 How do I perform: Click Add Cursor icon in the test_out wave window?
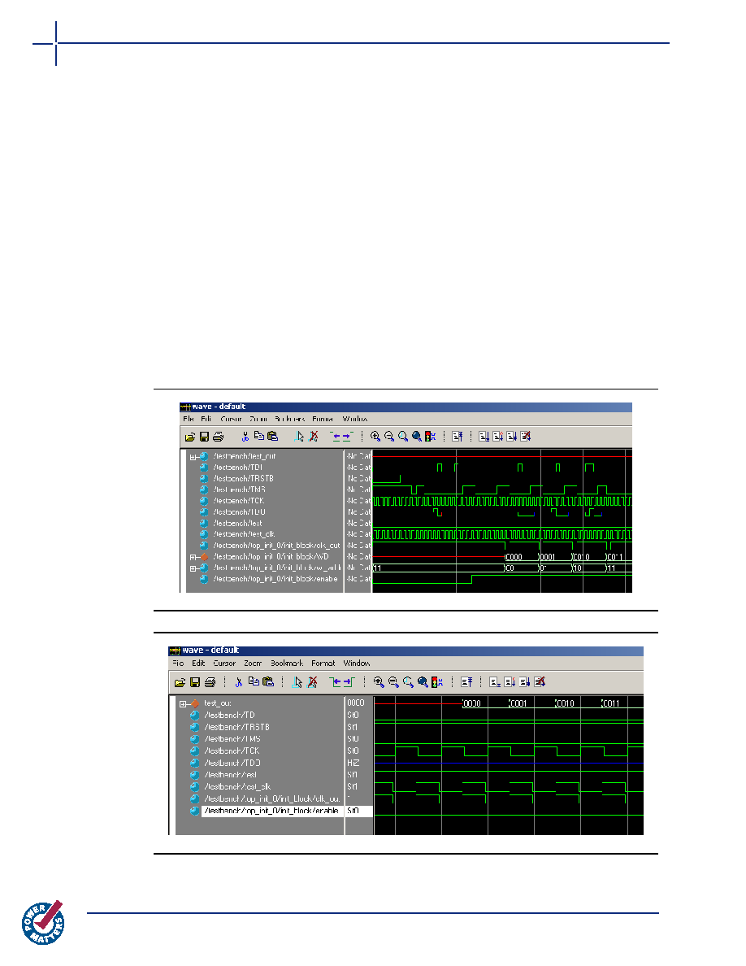click(x=298, y=682)
